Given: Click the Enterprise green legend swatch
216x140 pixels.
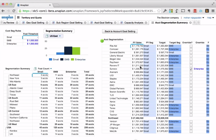Looking at the screenshot, I should click(73, 60).
